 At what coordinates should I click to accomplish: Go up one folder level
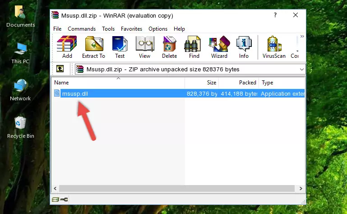60,69
